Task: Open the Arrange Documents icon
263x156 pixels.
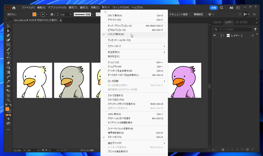Action: (x=232, y=8)
